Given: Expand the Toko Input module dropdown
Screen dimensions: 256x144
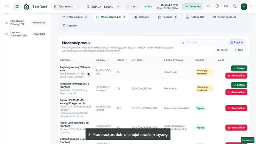Looking at the screenshot, I should click(x=66, y=6).
